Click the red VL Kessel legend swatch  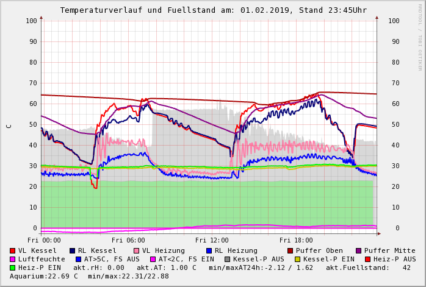(x=13, y=250)
